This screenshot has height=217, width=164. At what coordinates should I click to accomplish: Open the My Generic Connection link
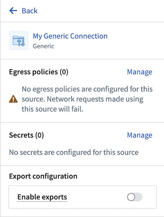(70, 36)
